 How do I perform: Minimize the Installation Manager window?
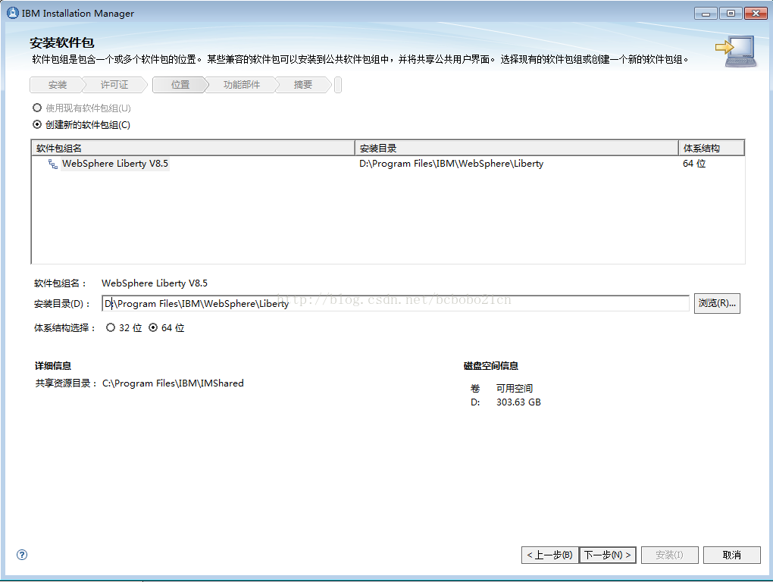[706, 14]
